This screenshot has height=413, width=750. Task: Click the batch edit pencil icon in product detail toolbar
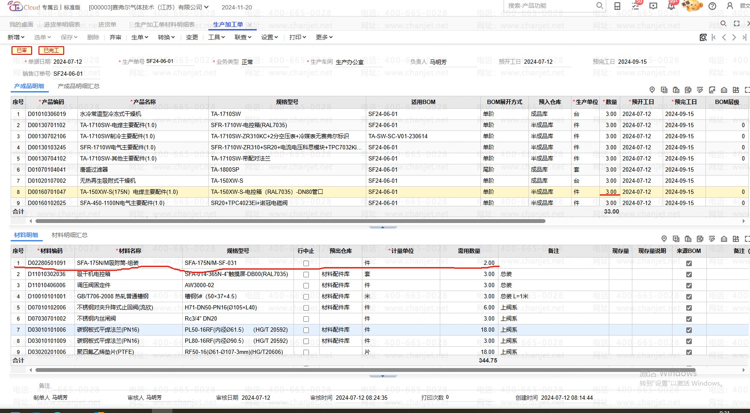click(x=700, y=90)
